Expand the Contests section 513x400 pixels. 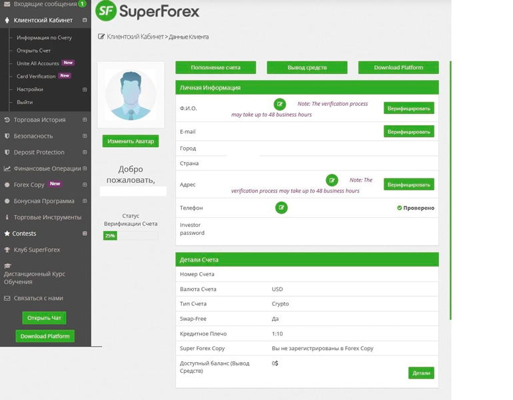pyautogui.click(x=85, y=234)
